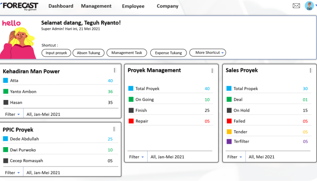Click the Input proyek shortcut button

(x=56, y=53)
